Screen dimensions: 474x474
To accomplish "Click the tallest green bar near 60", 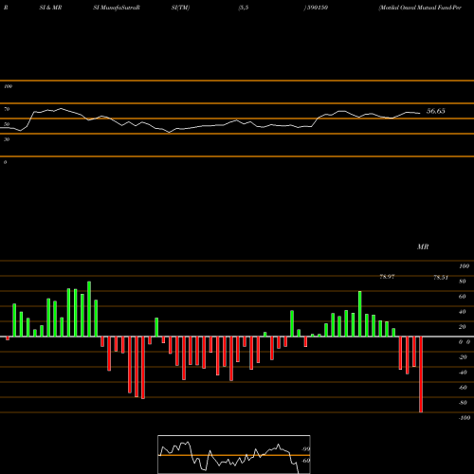I will (359, 314).
